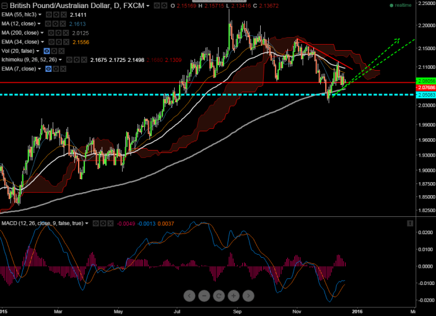
Task: Zoom out the chart with minus button
Action: (204, 296)
